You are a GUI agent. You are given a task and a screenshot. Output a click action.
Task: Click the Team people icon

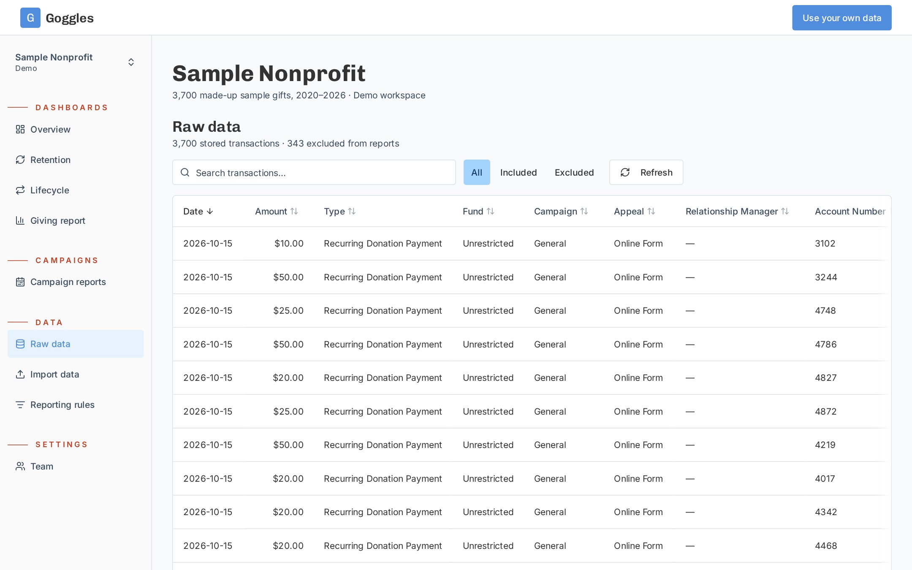coord(20,466)
